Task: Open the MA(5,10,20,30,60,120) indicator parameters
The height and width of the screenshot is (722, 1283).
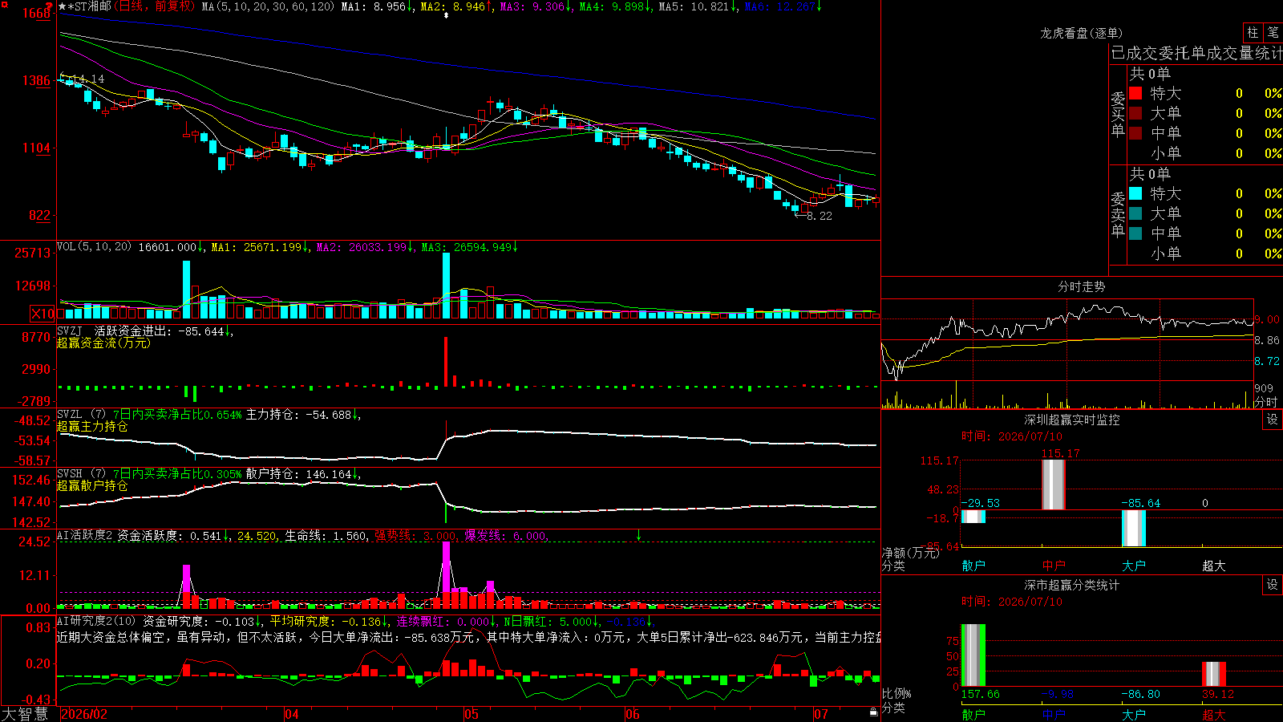Action: pyautogui.click(x=268, y=6)
